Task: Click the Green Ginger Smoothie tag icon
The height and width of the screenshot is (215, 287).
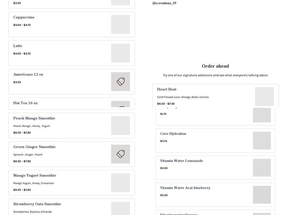Action: pyautogui.click(x=121, y=154)
